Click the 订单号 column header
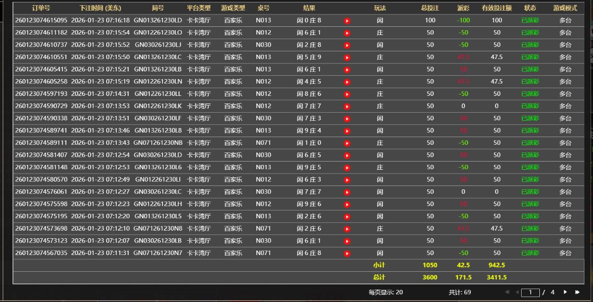593x302 pixels. point(41,8)
